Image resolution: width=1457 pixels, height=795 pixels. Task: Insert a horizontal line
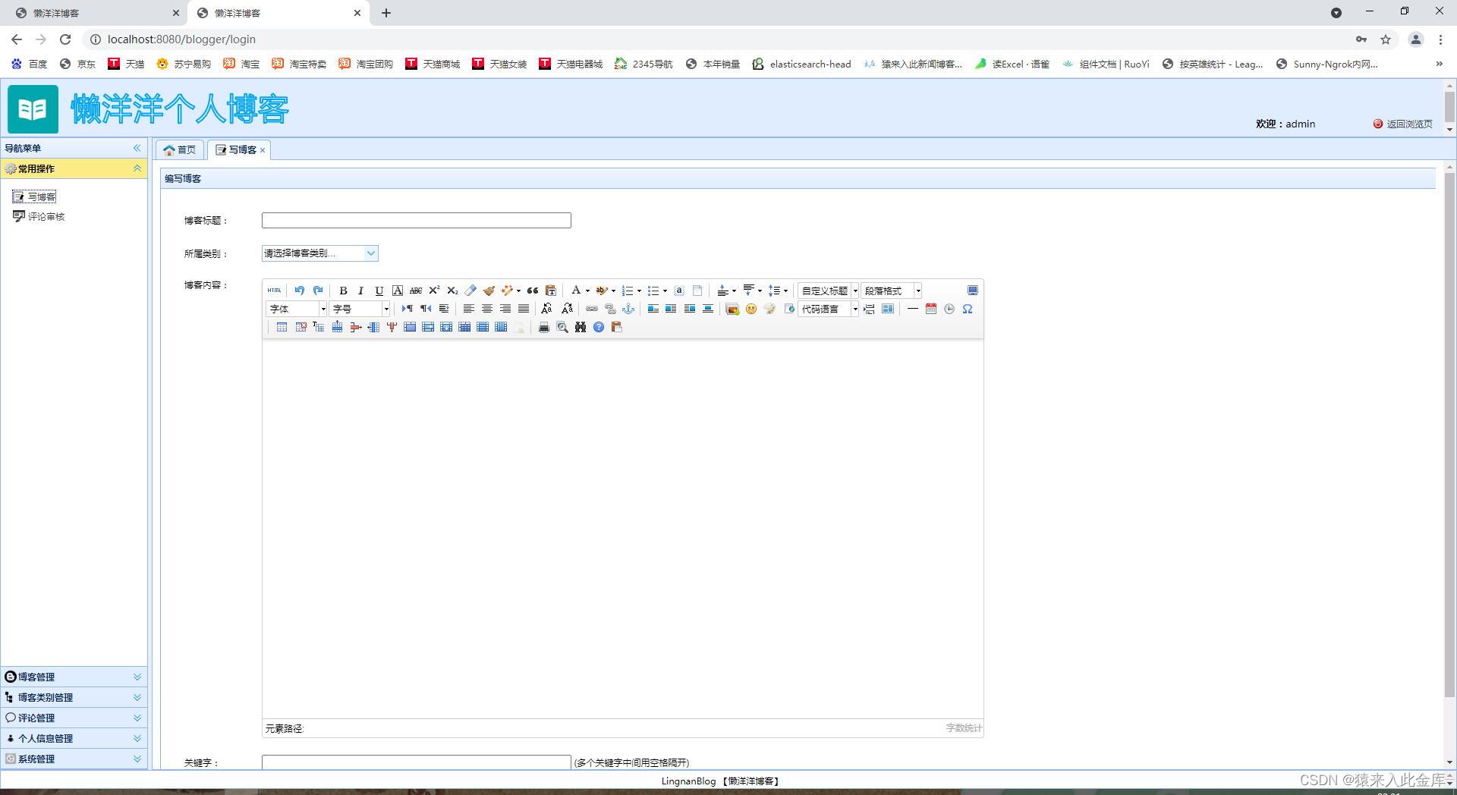pyautogui.click(x=913, y=309)
